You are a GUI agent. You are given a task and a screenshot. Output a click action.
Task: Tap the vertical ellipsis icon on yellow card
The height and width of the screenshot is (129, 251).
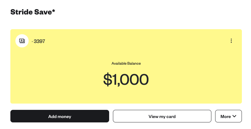[231, 41]
